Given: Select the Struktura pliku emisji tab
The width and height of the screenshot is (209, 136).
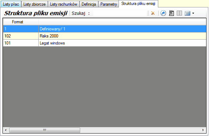Looking at the screenshot, I should (138, 4).
